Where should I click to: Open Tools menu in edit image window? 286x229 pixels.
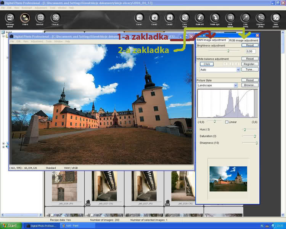pos(49,42)
